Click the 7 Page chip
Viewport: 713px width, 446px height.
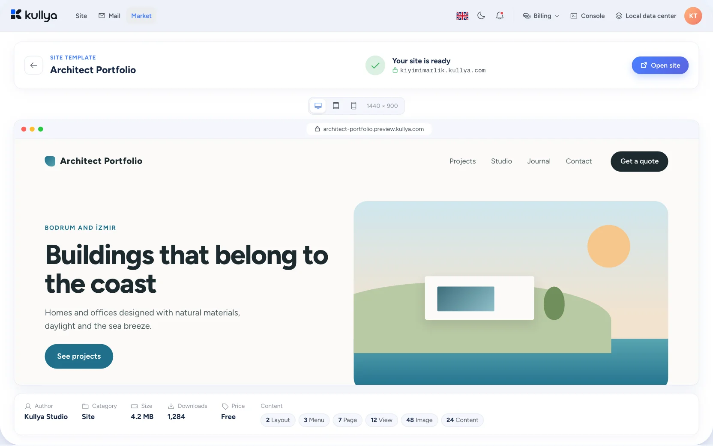click(348, 420)
